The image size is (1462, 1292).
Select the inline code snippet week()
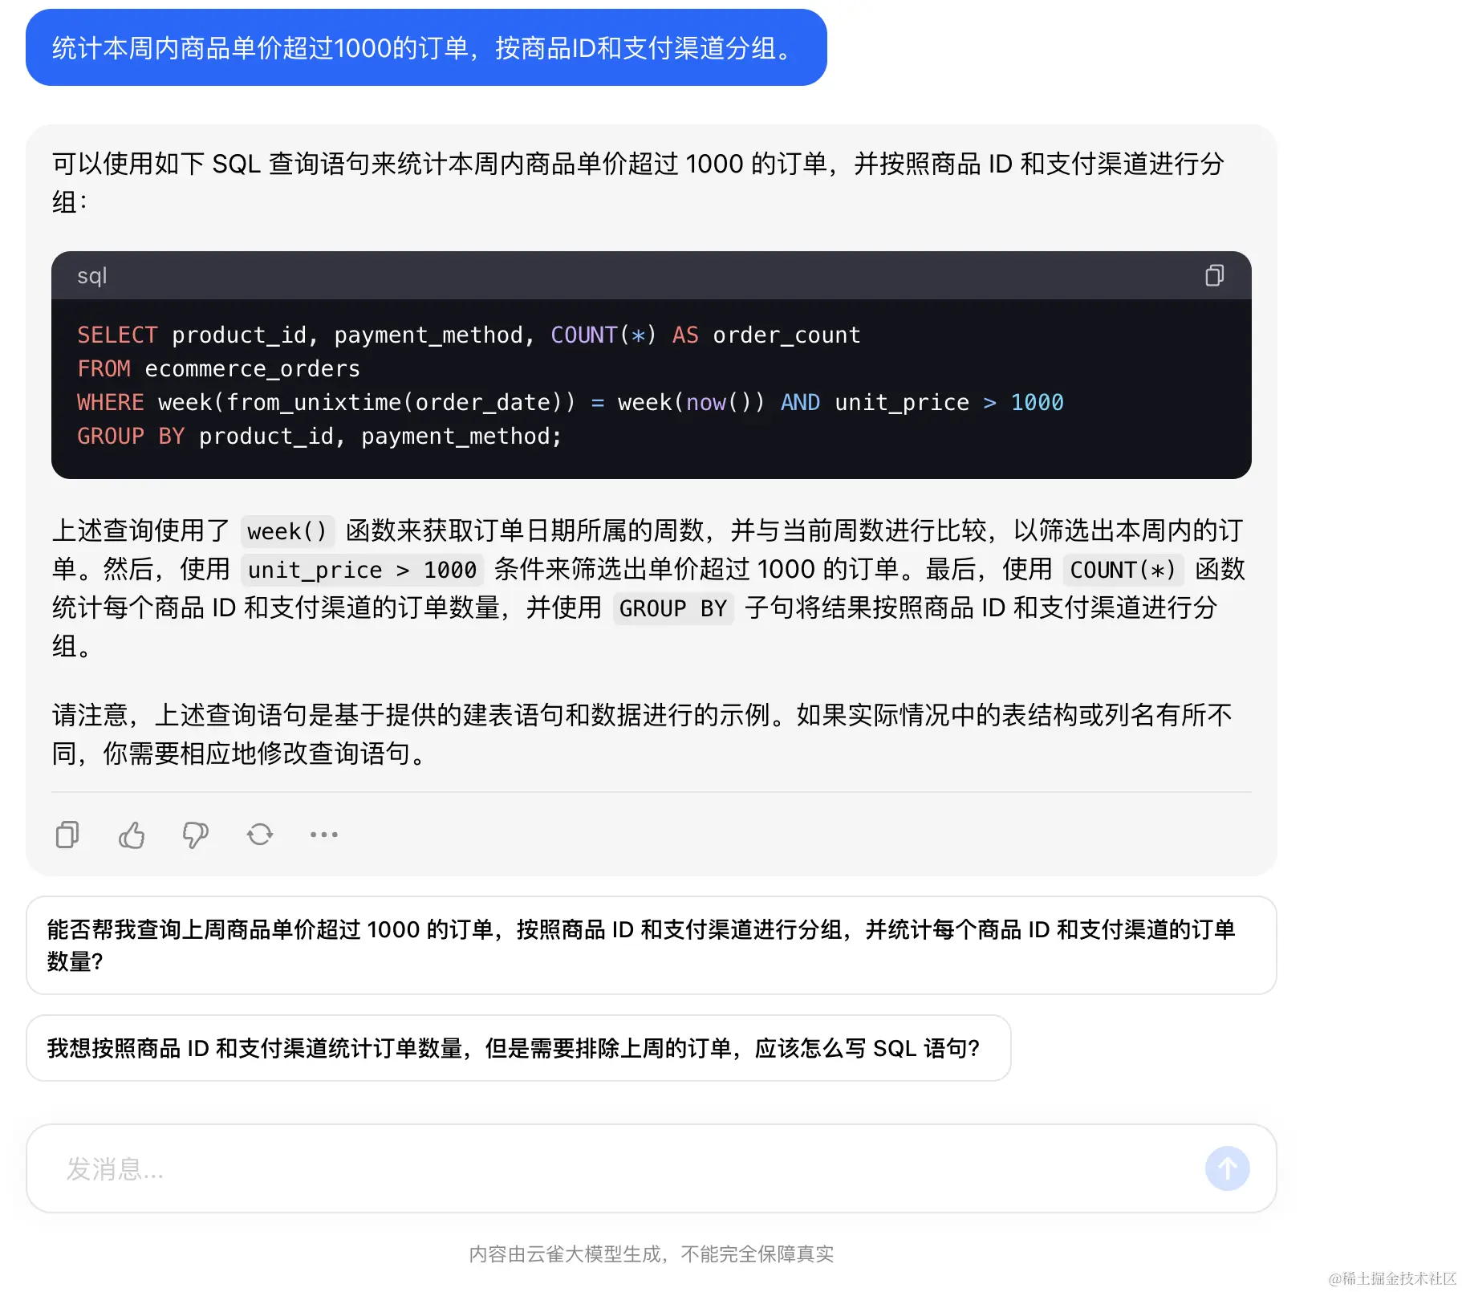tap(286, 530)
